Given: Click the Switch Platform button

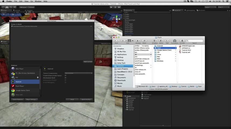Looking at the screenshot, I should click(18, 99).
